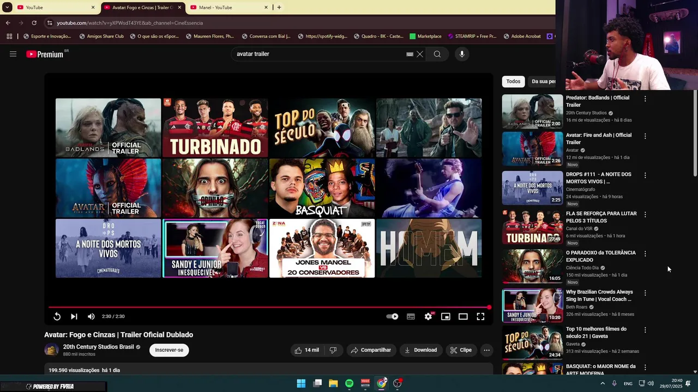Open File Explorer from taskbar
Screen dimensions: 698x392
pos(333,383)
